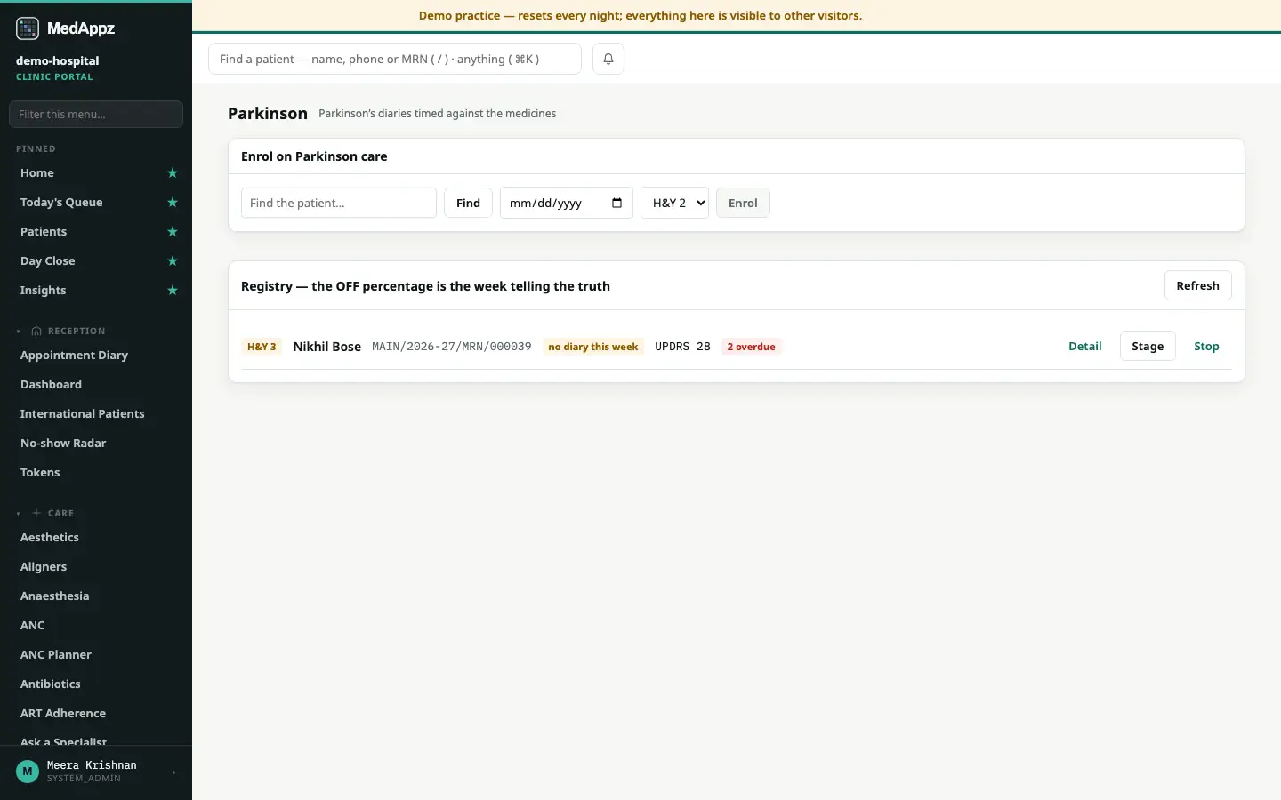This screenshot has height=800, width=1281.
Task: Click the MedAppz logo icon
Action: point(28,28)
